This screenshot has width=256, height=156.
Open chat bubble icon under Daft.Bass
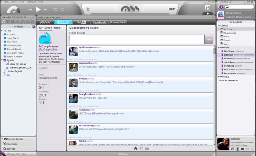[242, 149]
